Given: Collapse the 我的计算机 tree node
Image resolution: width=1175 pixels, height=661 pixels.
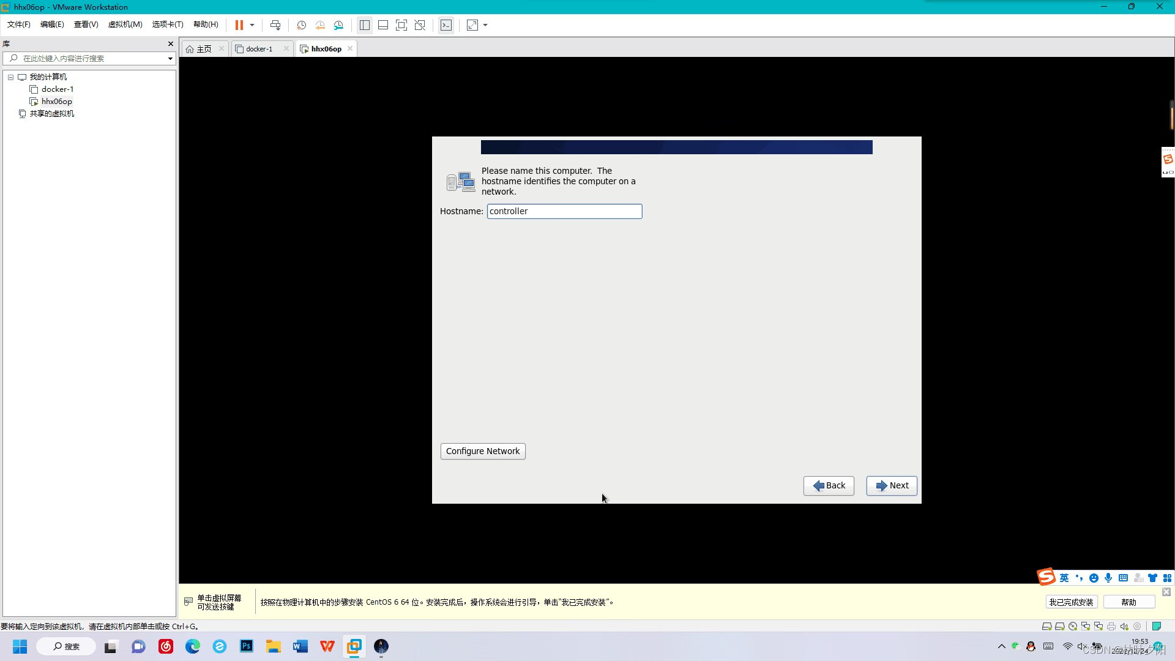Looking at the screenshot, I should point(10,77).
